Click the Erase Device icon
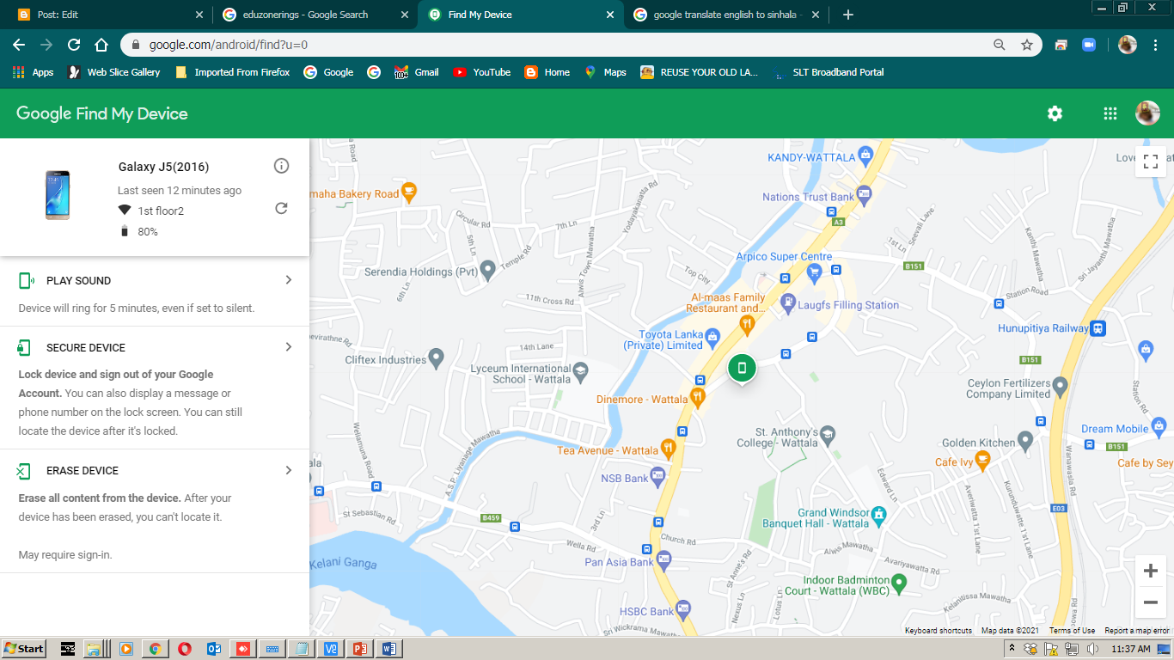Screen dimensions: 1174x660 point(26,469)
